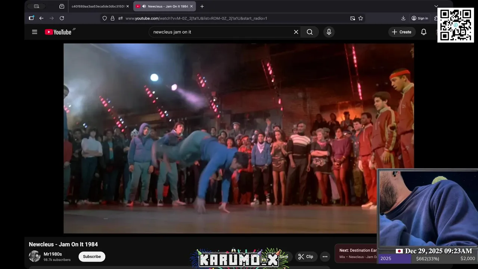Open the YouTube hamburger guide menu

point(34,32)
